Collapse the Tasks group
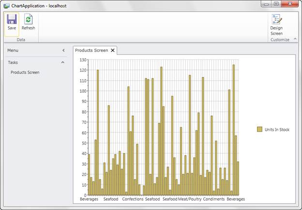 [63, 62]
